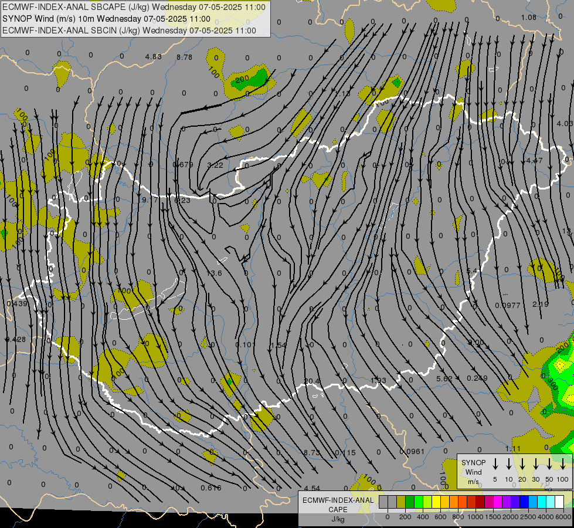The image size is (574, 528).
Task: Select the dark red swatch in CAPE legend
Action: click(480, 502)
